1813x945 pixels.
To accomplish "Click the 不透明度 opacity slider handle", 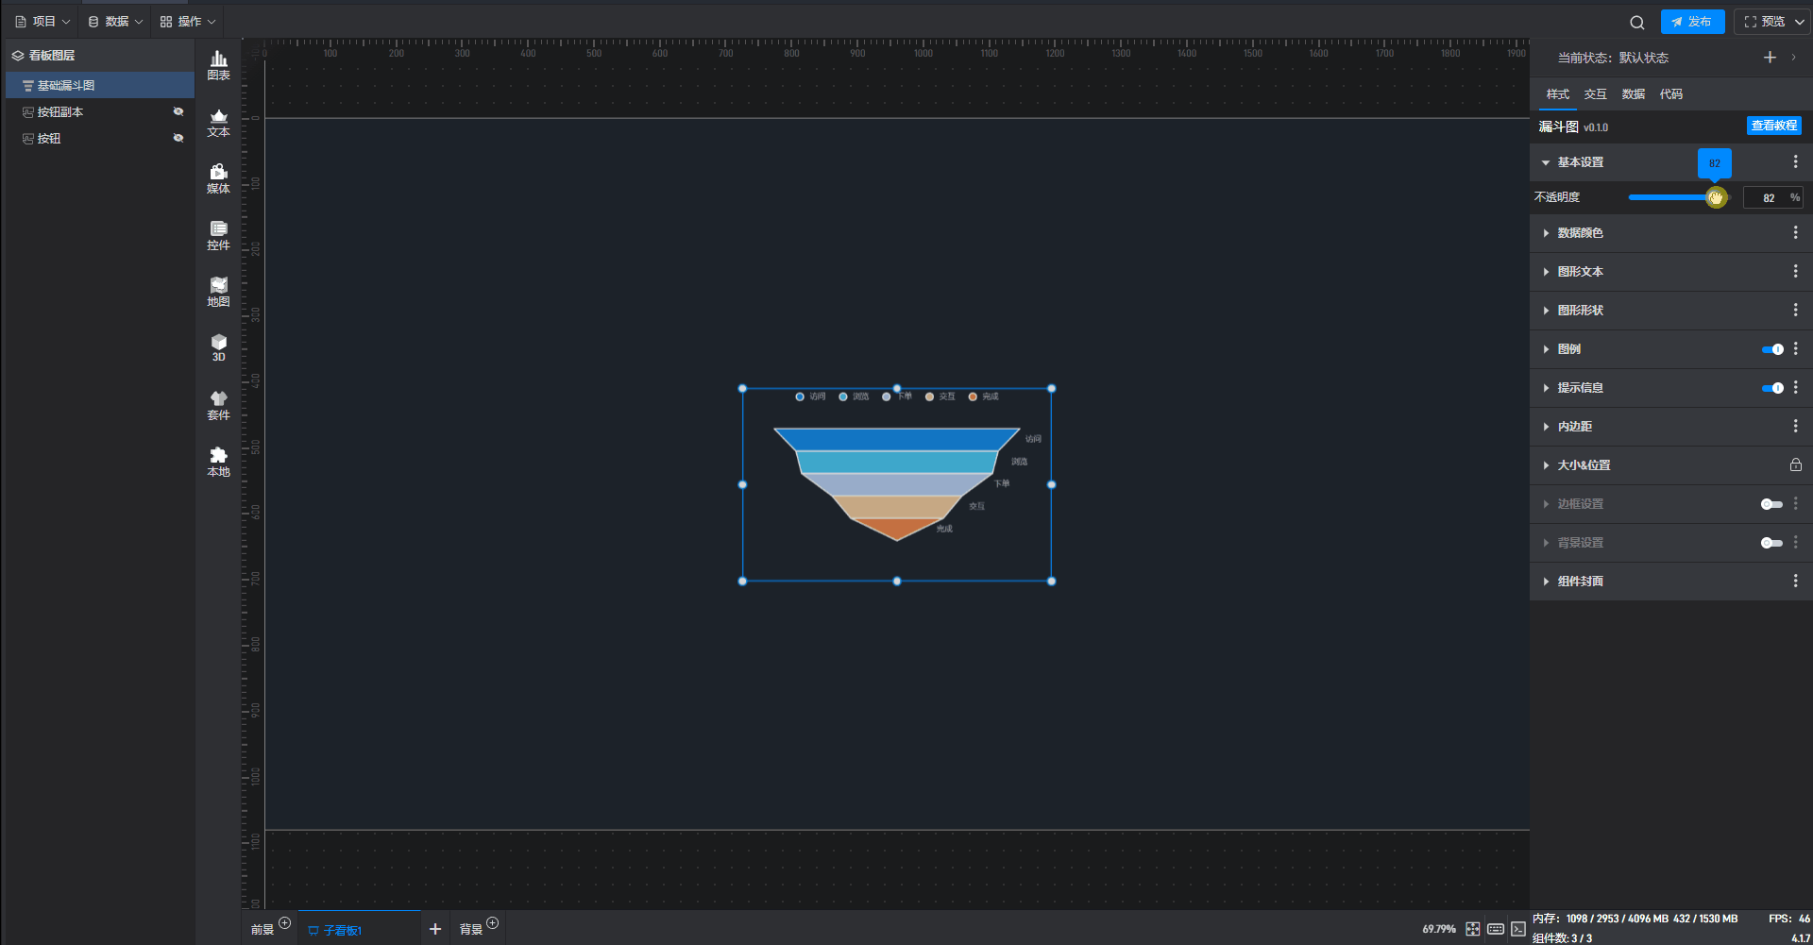I will tap(1716, 197).
